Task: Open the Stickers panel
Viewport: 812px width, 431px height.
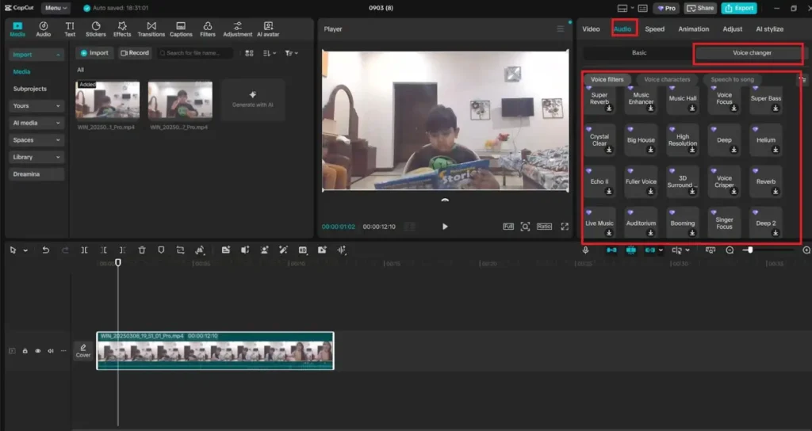Action: click(96, 29)
